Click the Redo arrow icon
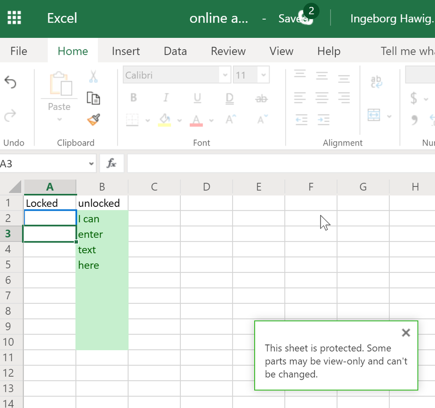This screenshot has height=408, width=435. pos(10,116)
